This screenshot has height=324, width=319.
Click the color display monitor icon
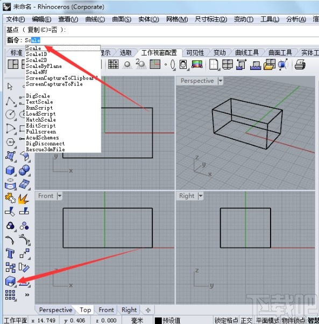pyautogui.click(x=197, y=64)
